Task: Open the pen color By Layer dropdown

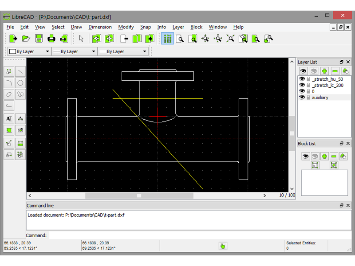Action: (29, 51)
